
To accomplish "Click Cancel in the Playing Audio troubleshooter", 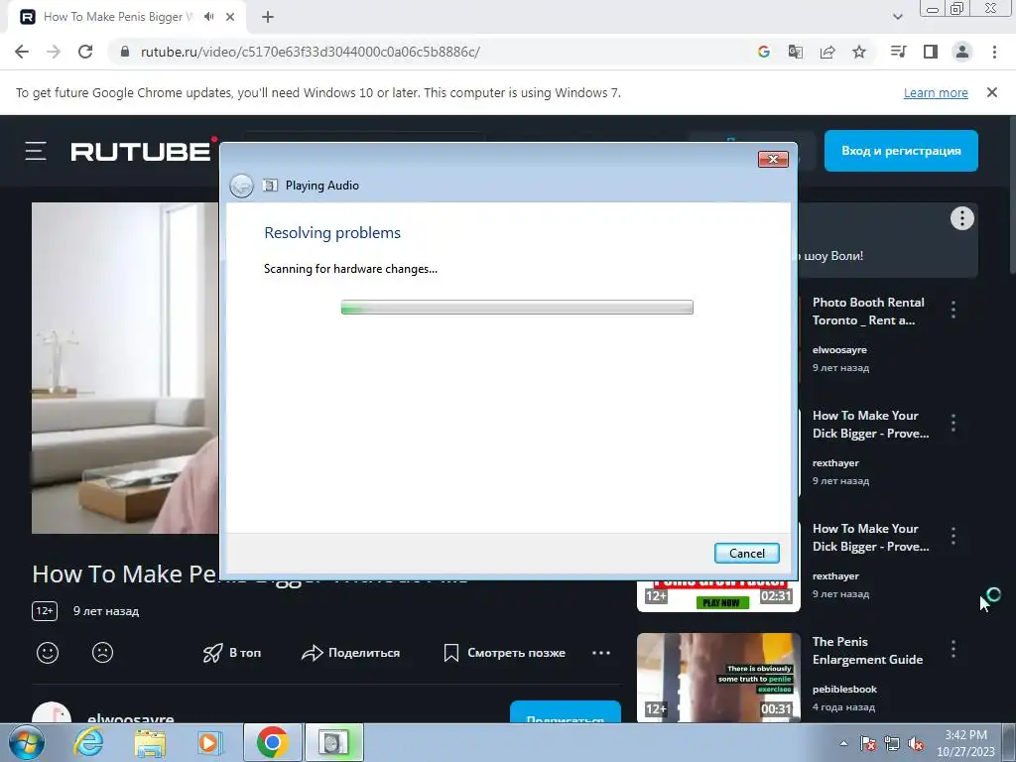I will point(746,553).
